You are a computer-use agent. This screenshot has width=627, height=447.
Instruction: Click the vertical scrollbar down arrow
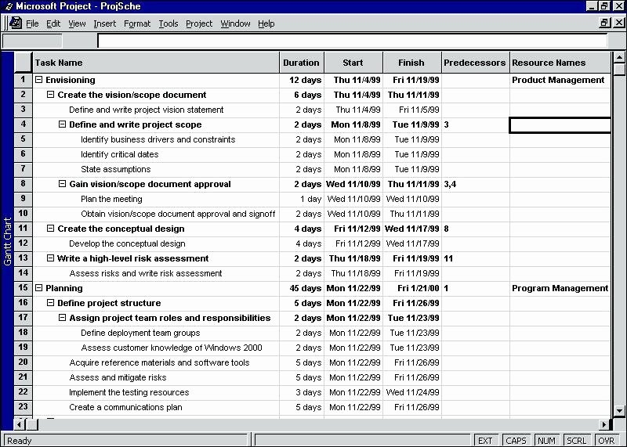pos(619,410)
